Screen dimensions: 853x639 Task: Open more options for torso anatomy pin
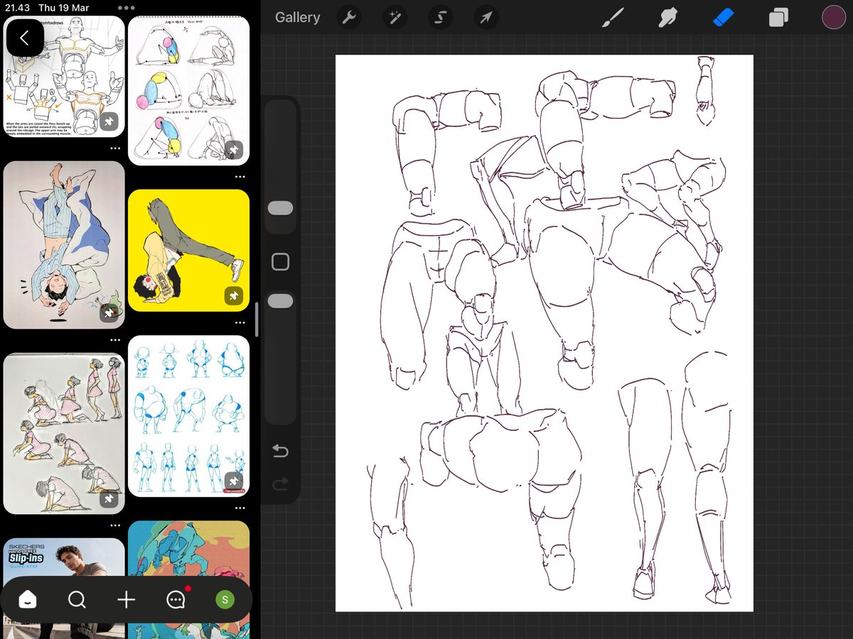click(x=115, y=149)
